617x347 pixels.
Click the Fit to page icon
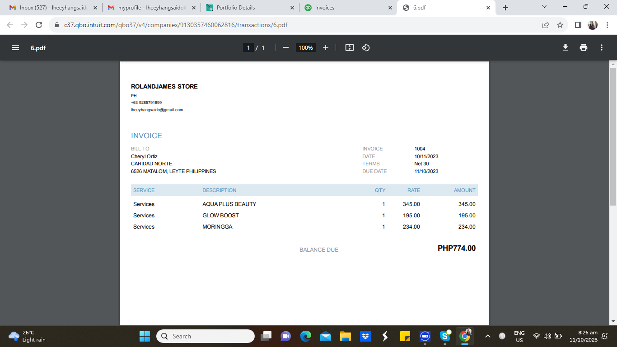pos(350,47)
